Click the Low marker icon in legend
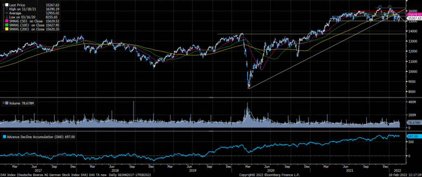 7,16
